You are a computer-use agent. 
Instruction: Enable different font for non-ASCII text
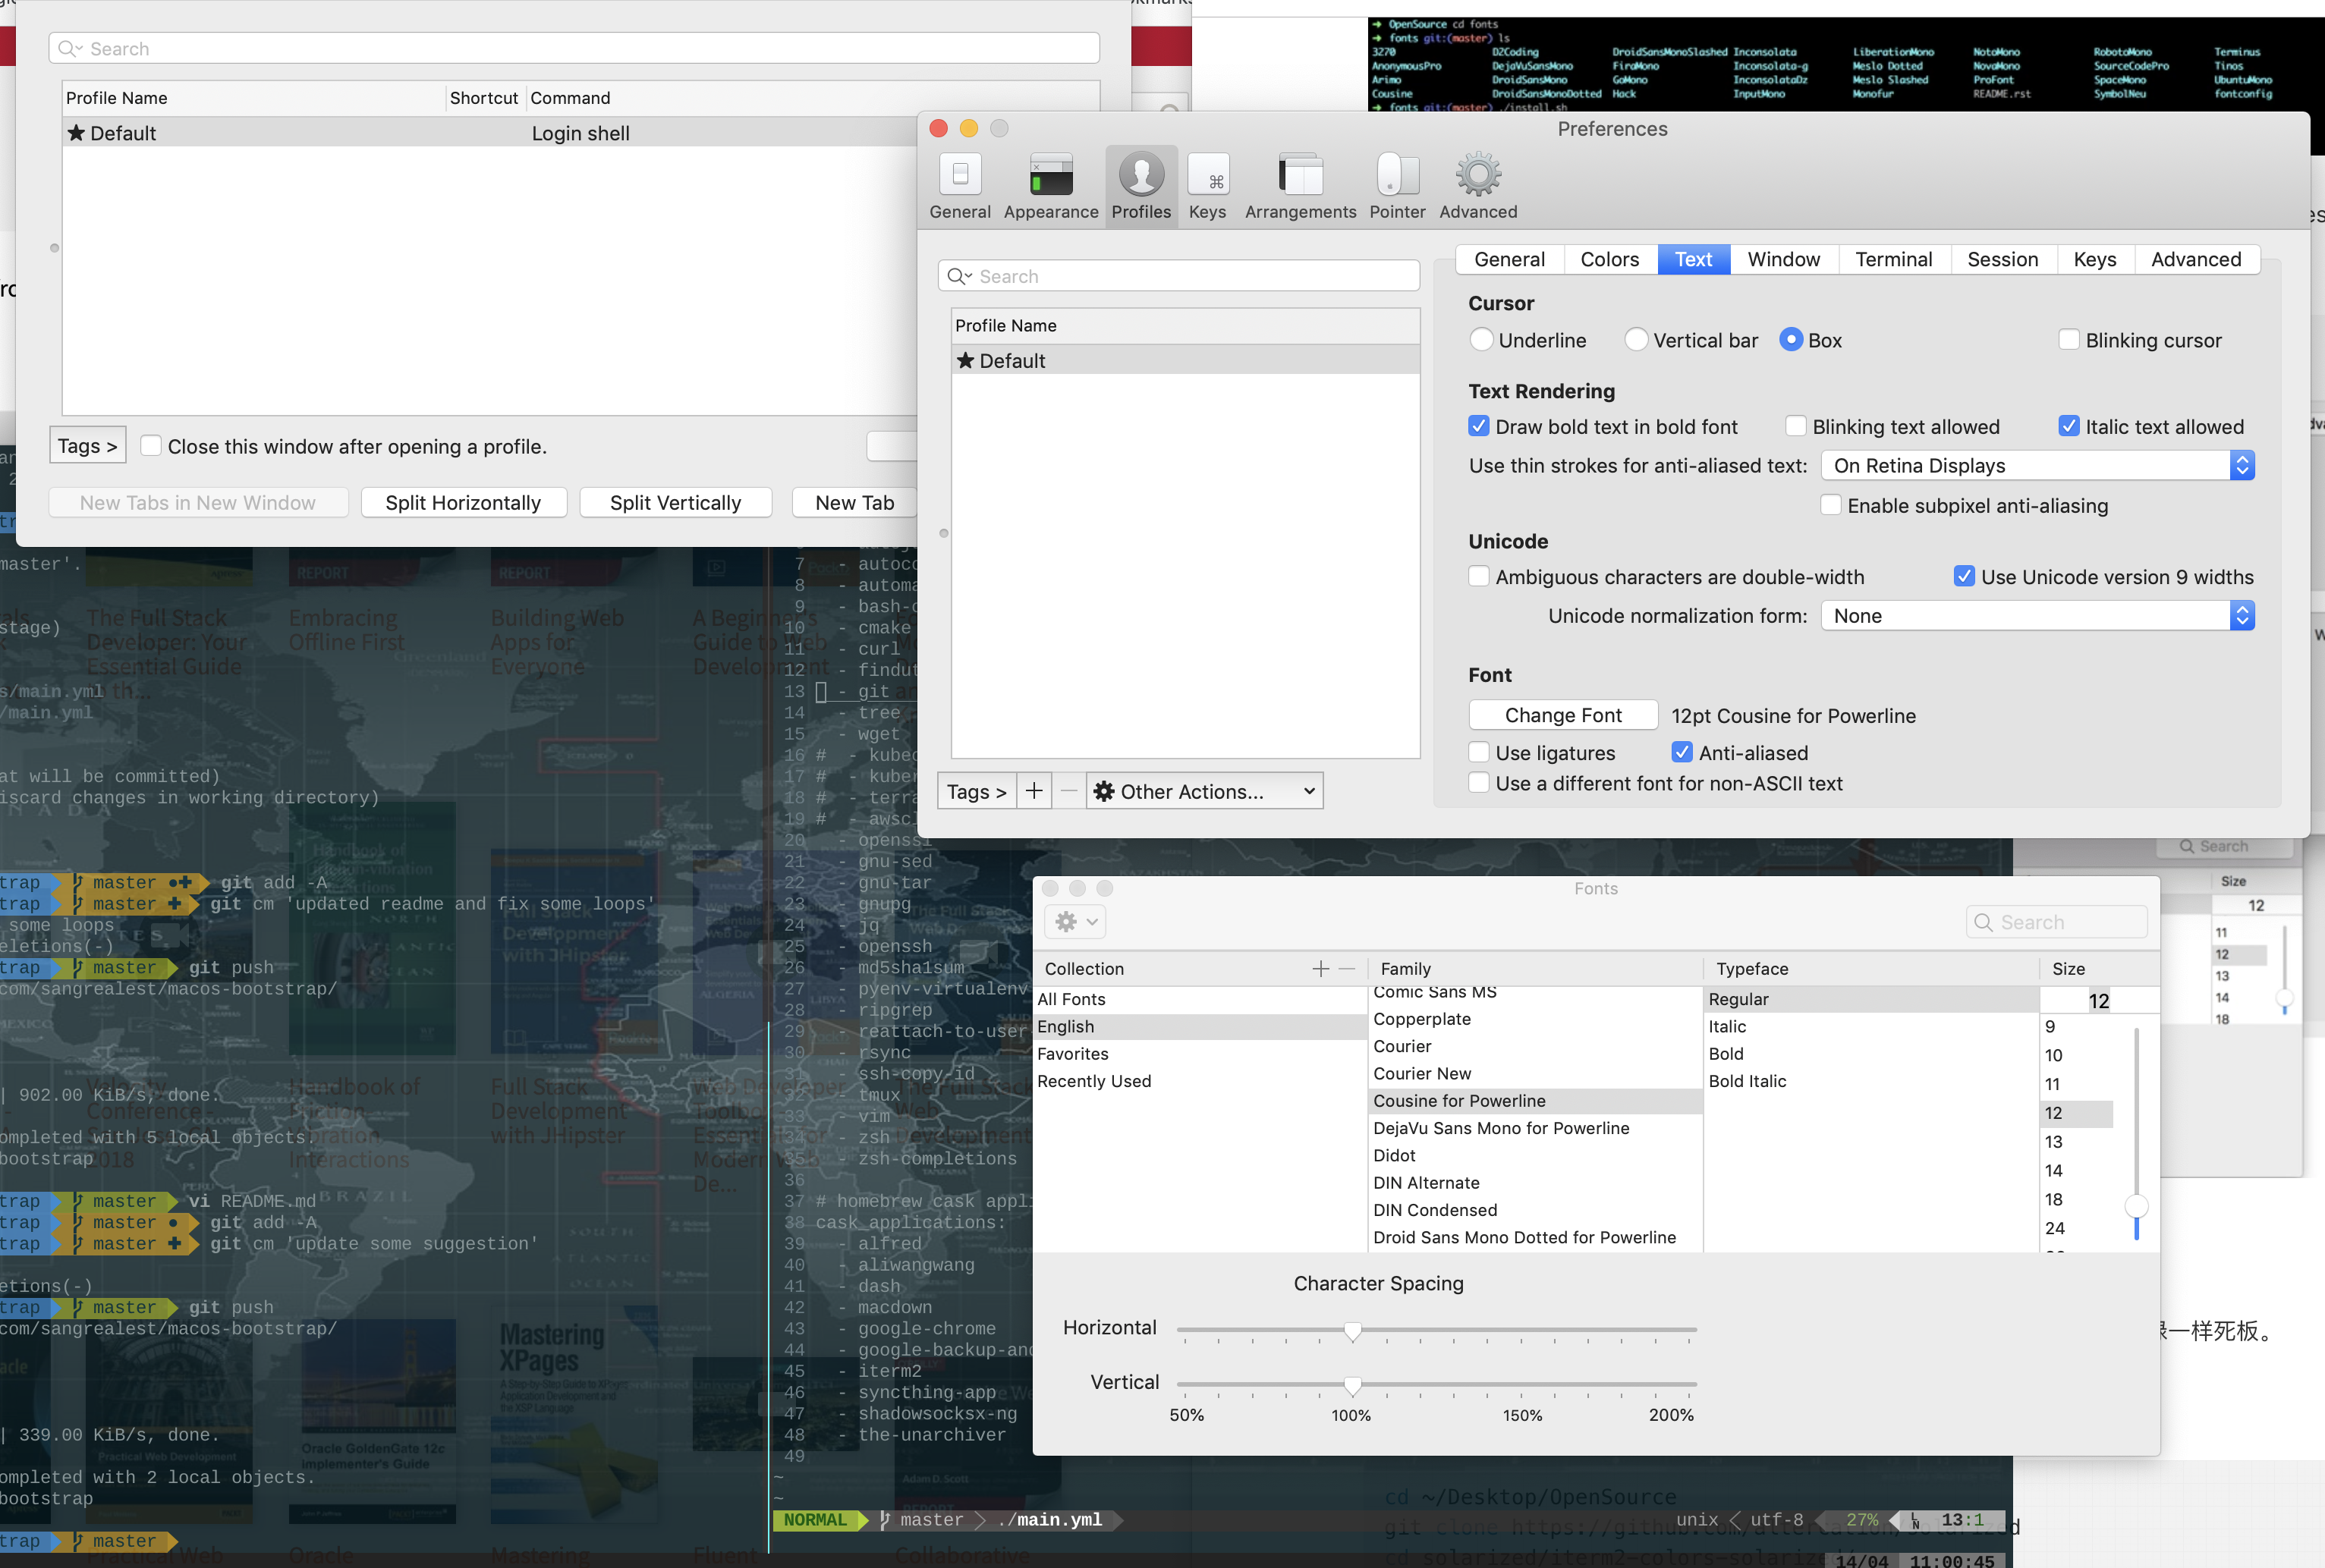[1478, 783]
